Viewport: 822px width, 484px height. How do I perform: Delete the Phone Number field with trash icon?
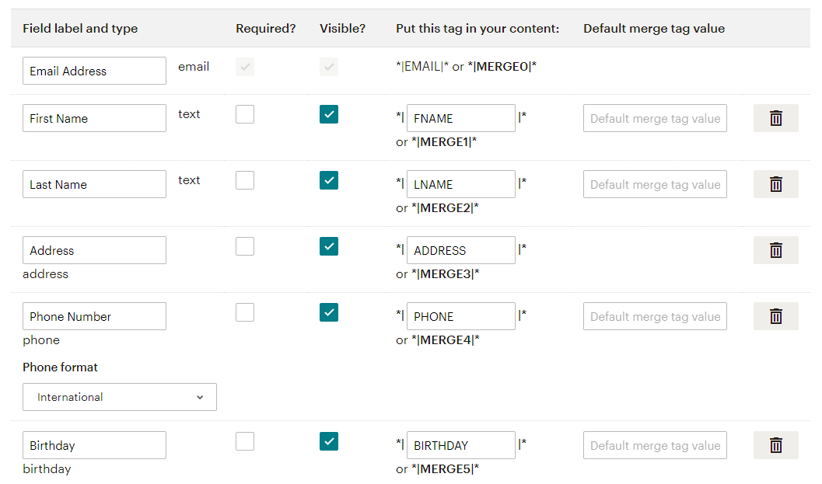click(776, 316)
